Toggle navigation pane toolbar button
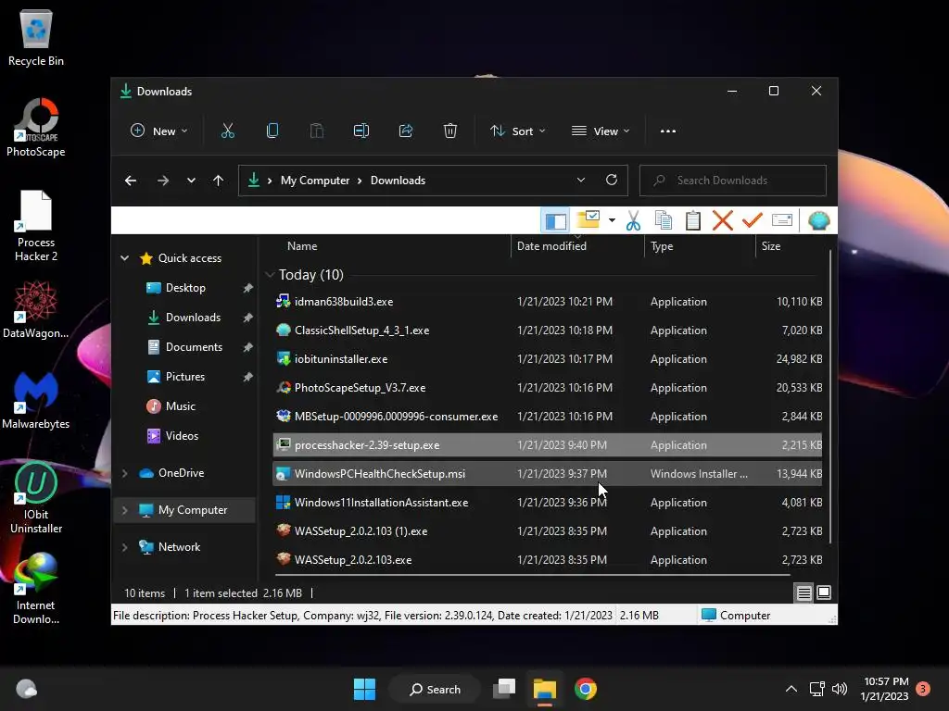 click(556, 220)
